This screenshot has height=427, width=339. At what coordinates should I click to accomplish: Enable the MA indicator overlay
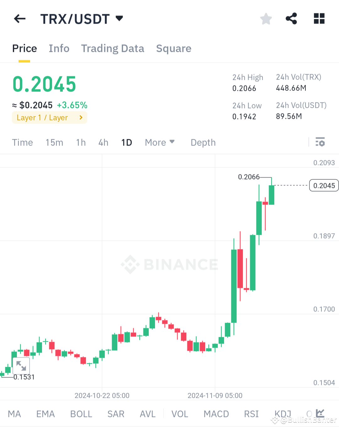click(14, 414)
